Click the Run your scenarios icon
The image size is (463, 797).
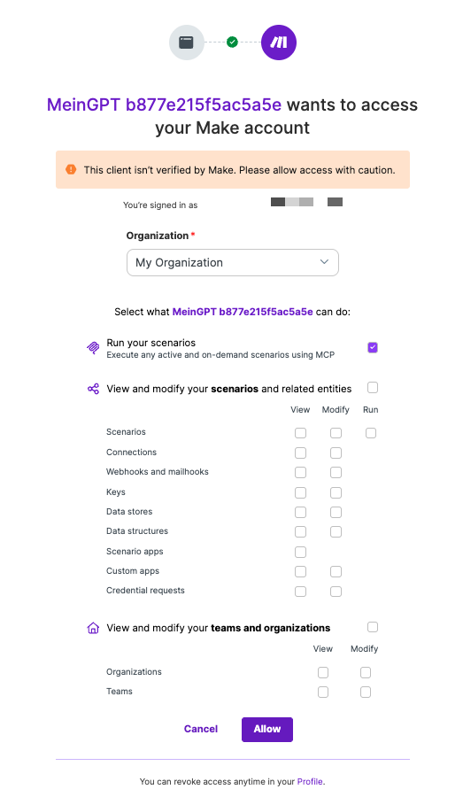tap(93, 348)
